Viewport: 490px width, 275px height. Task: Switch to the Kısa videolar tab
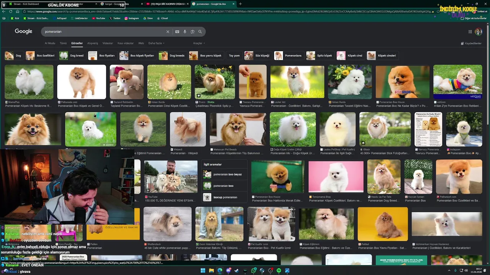pyautogui.click(x=126, y=43)
